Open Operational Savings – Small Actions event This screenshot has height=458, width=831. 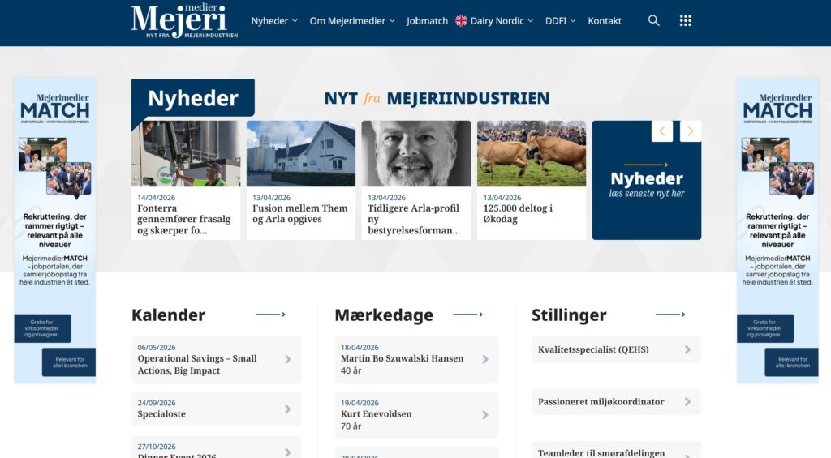[216, 360]
